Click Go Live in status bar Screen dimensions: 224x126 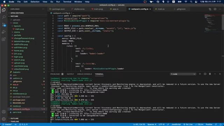pos(188,125)
